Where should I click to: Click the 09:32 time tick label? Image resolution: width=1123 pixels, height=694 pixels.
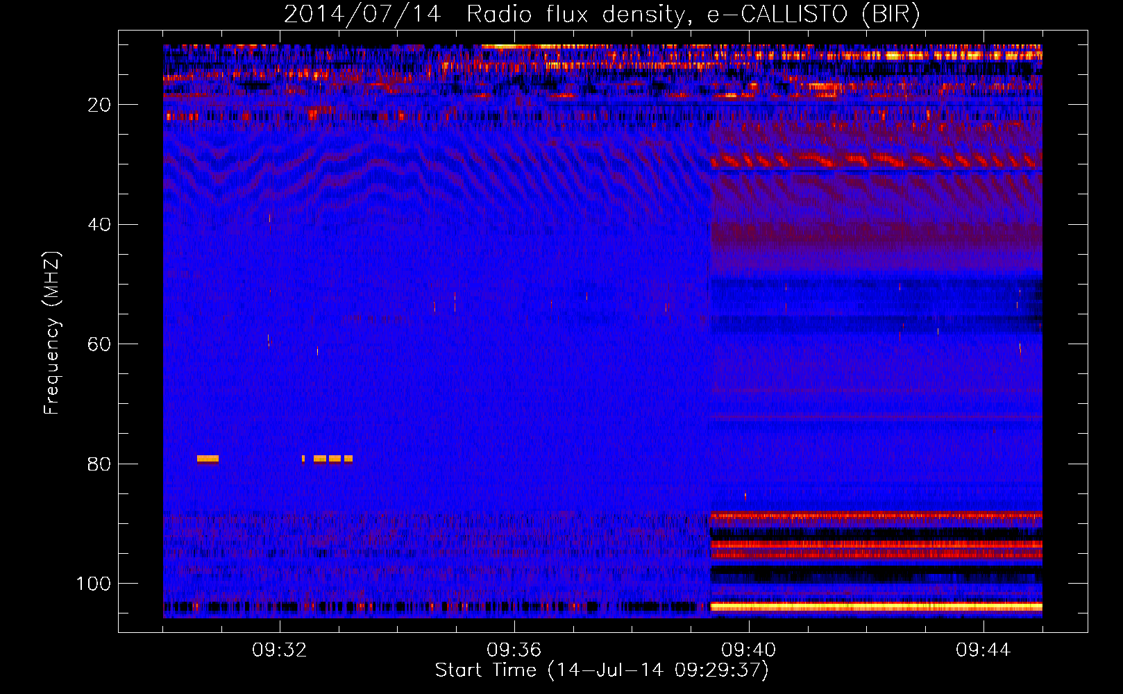coord(280,650)
